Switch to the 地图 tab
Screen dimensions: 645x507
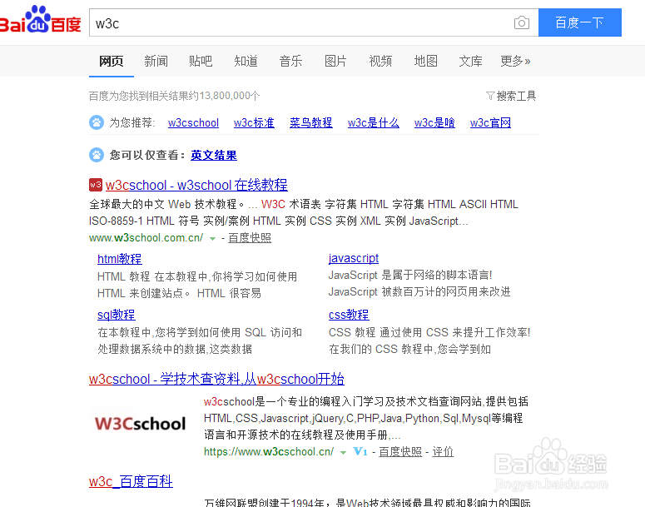(425, 61)
